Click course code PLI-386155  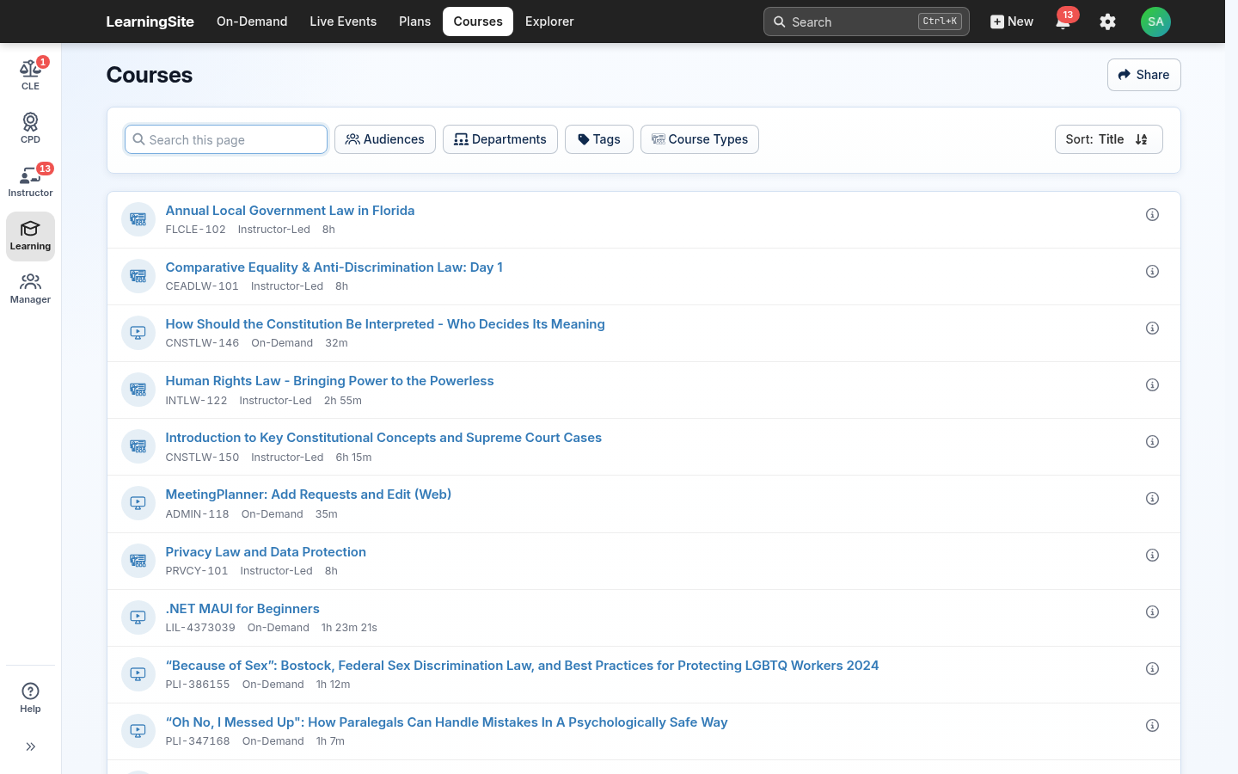198,685
